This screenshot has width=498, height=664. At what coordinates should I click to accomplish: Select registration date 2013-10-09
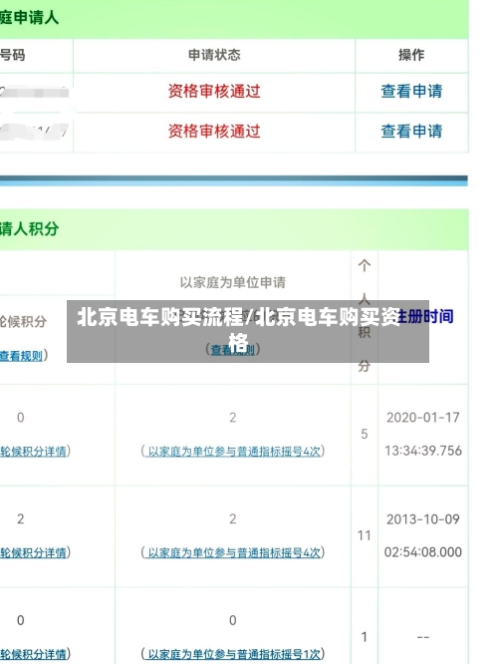pyautogui.click(x=422, y=519)
